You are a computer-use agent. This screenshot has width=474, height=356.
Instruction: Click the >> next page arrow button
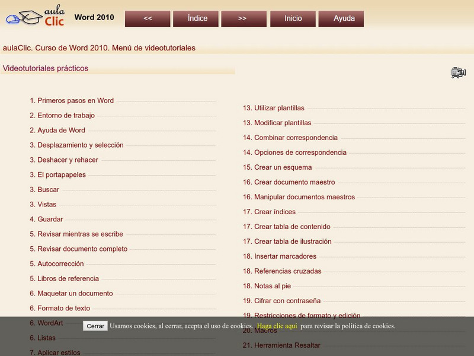pos(244,18)
